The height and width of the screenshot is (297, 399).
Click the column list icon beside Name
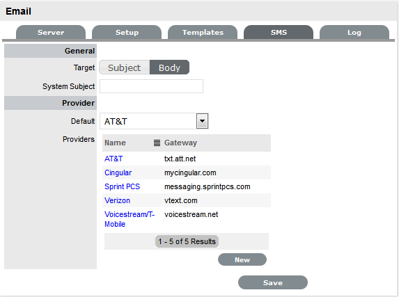click(157, 143)
